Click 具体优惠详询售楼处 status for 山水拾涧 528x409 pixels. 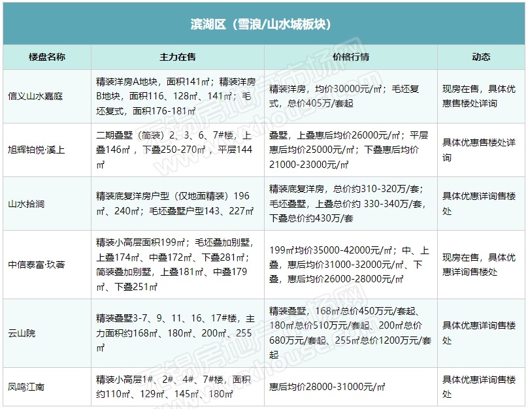(x=481, y=203)
